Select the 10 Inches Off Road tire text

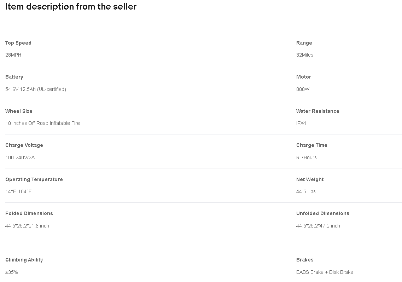(42, 123)
